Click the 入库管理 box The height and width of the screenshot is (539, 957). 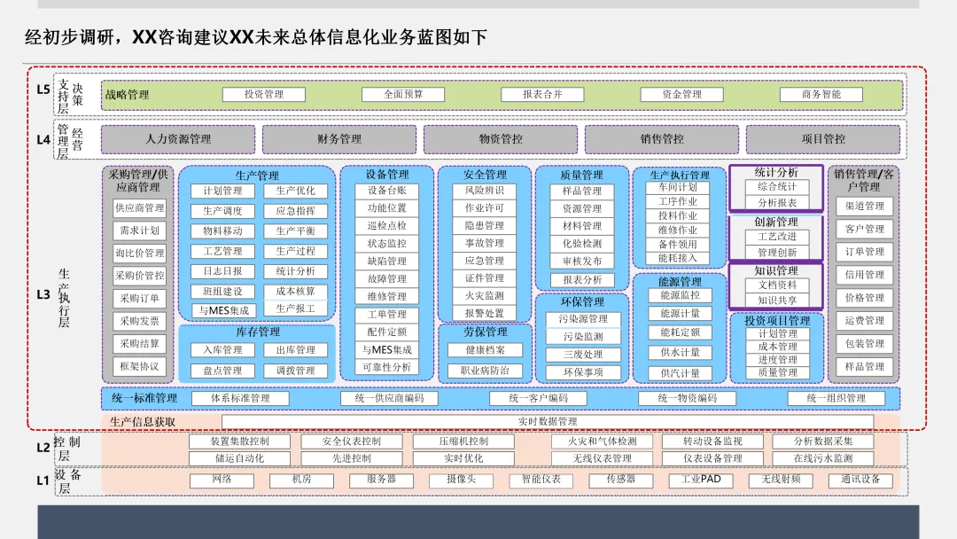(222, 350)
